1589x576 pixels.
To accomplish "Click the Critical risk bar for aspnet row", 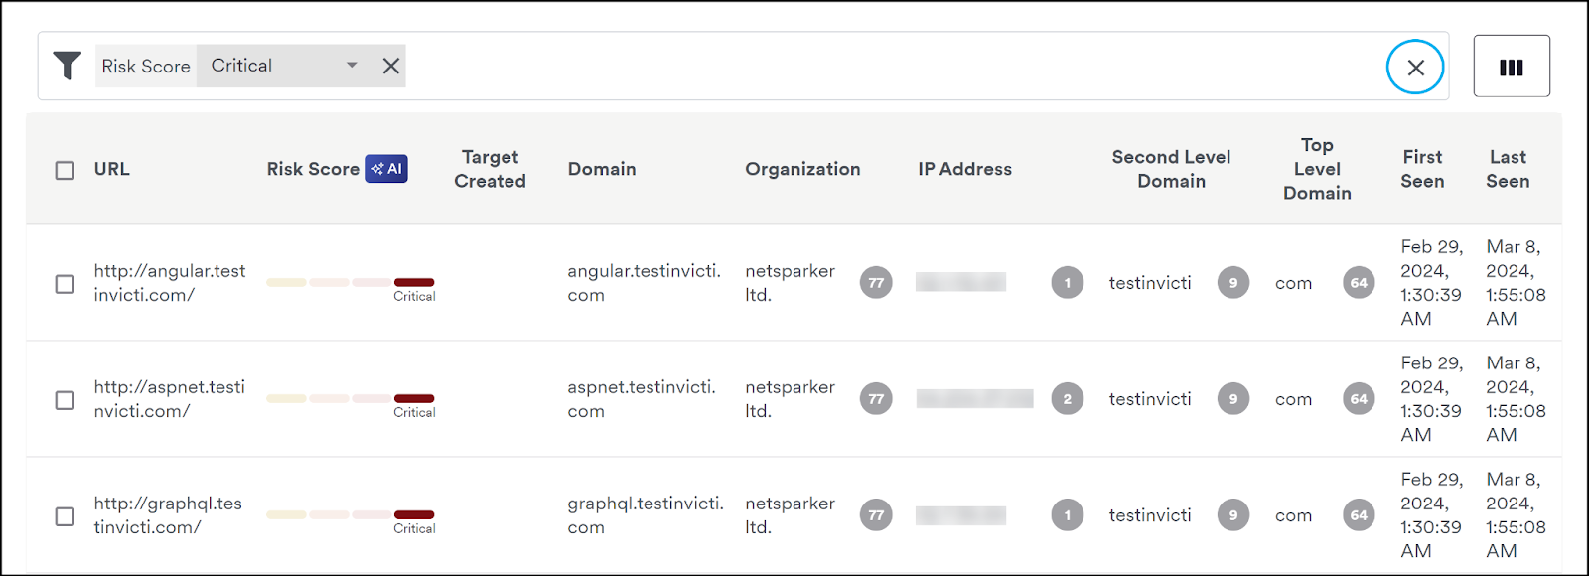I will tap(414, 399).
